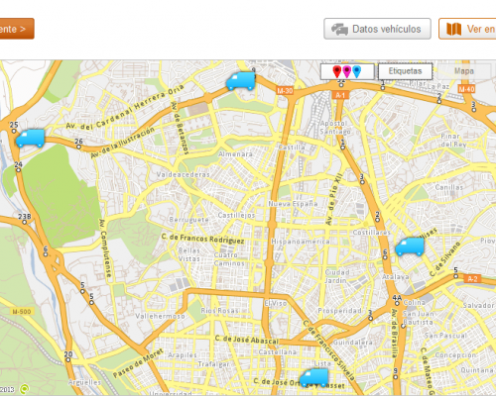
Task: Click exit marker 4A near Colina
Action: coord(397,300)
